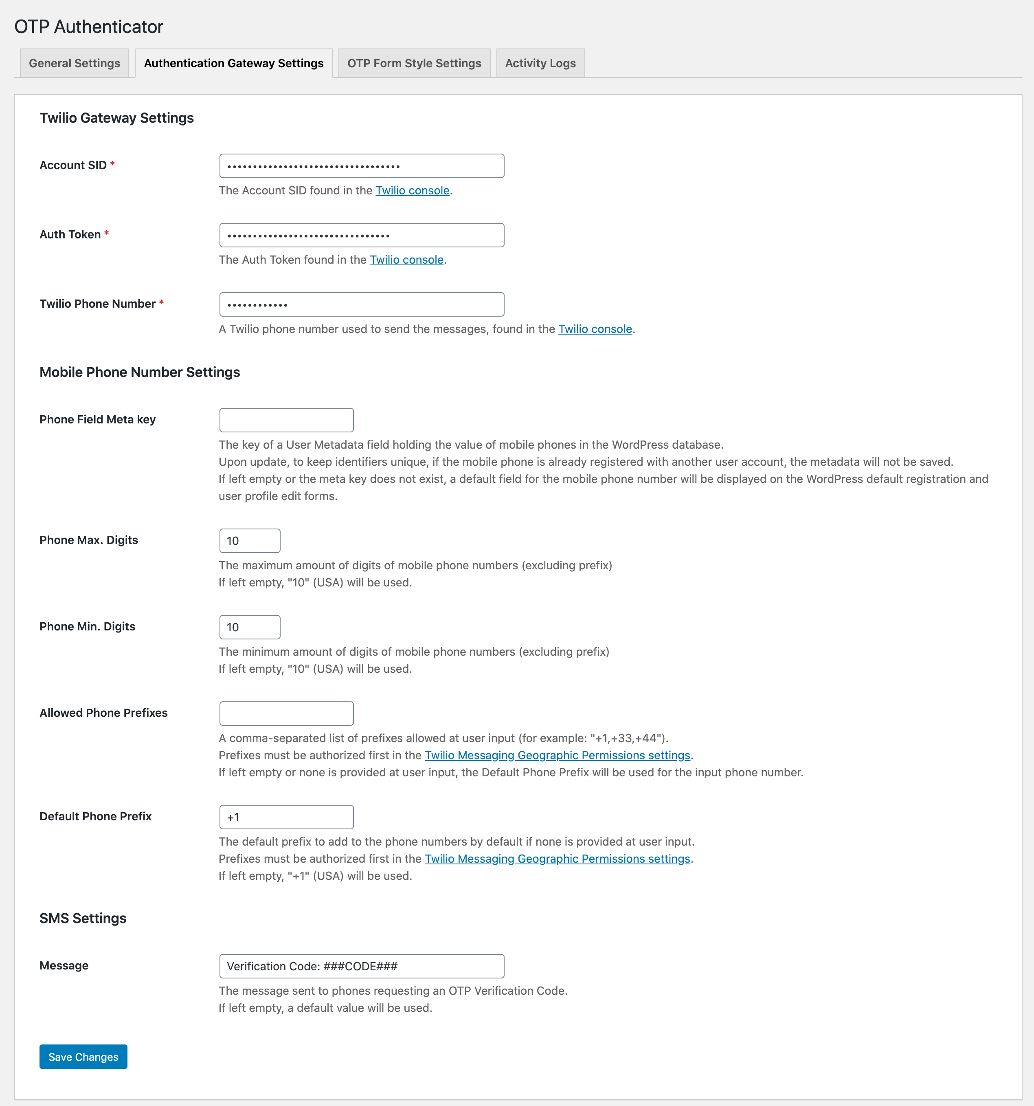Switch to OTP Form Style Settings tab
The height and width of the screenshot is (1106, 1034).
point(414,63)
